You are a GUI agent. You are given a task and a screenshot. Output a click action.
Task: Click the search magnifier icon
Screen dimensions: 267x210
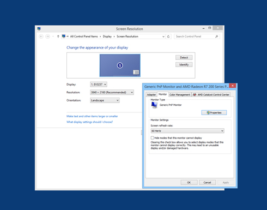coord(216,37)
